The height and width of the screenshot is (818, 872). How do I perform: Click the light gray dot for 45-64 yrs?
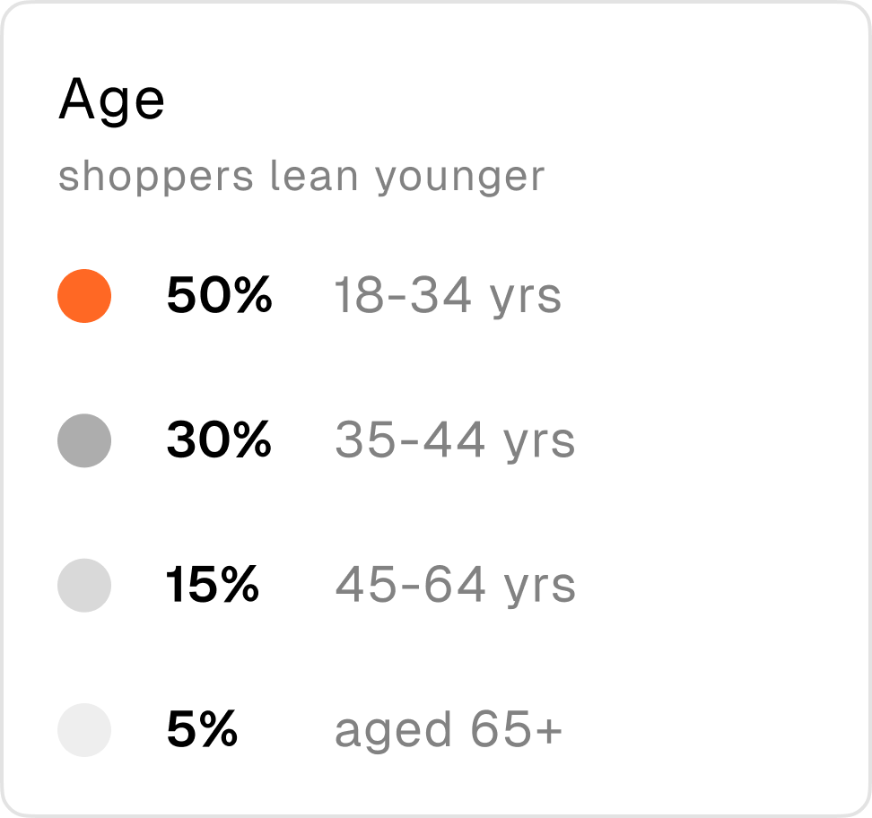point(84,586)
